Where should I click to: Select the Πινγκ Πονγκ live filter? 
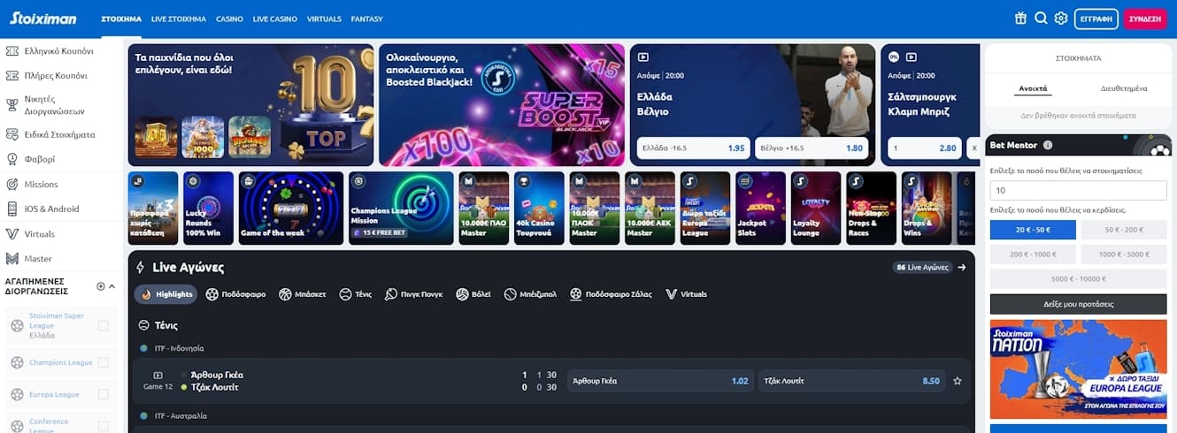coord(416,294)
